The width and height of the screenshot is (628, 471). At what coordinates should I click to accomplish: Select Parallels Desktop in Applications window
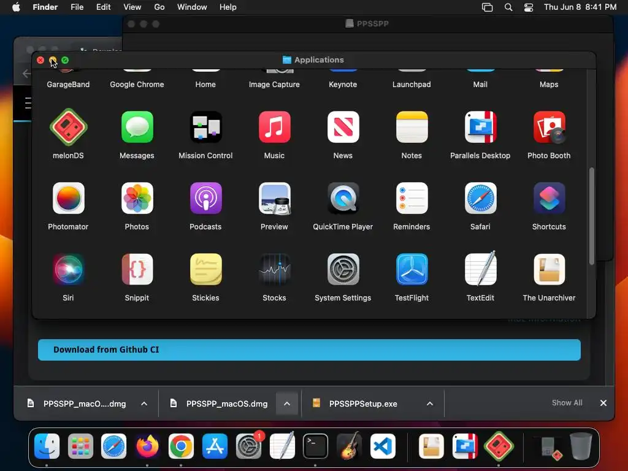point(480,127)
